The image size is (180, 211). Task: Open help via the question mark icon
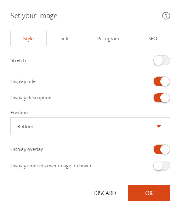(166, 16)
